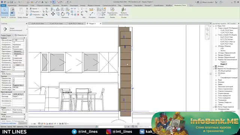Click the red Delete X icon
Image resolution: width=240 pixels, height=135 pixels.
[78, 15]
